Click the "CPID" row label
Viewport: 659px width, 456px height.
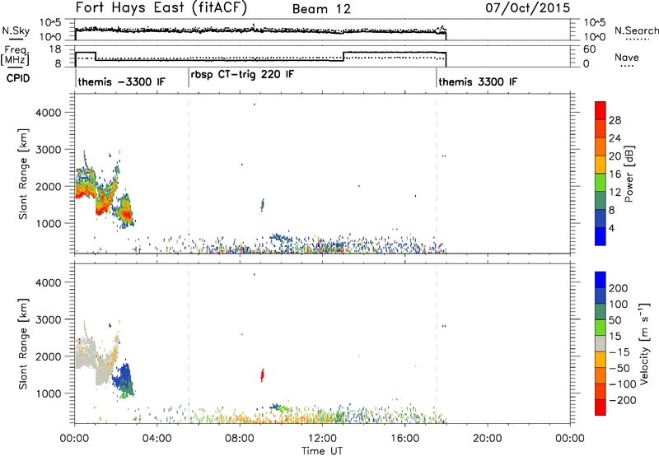coord(18,78)
